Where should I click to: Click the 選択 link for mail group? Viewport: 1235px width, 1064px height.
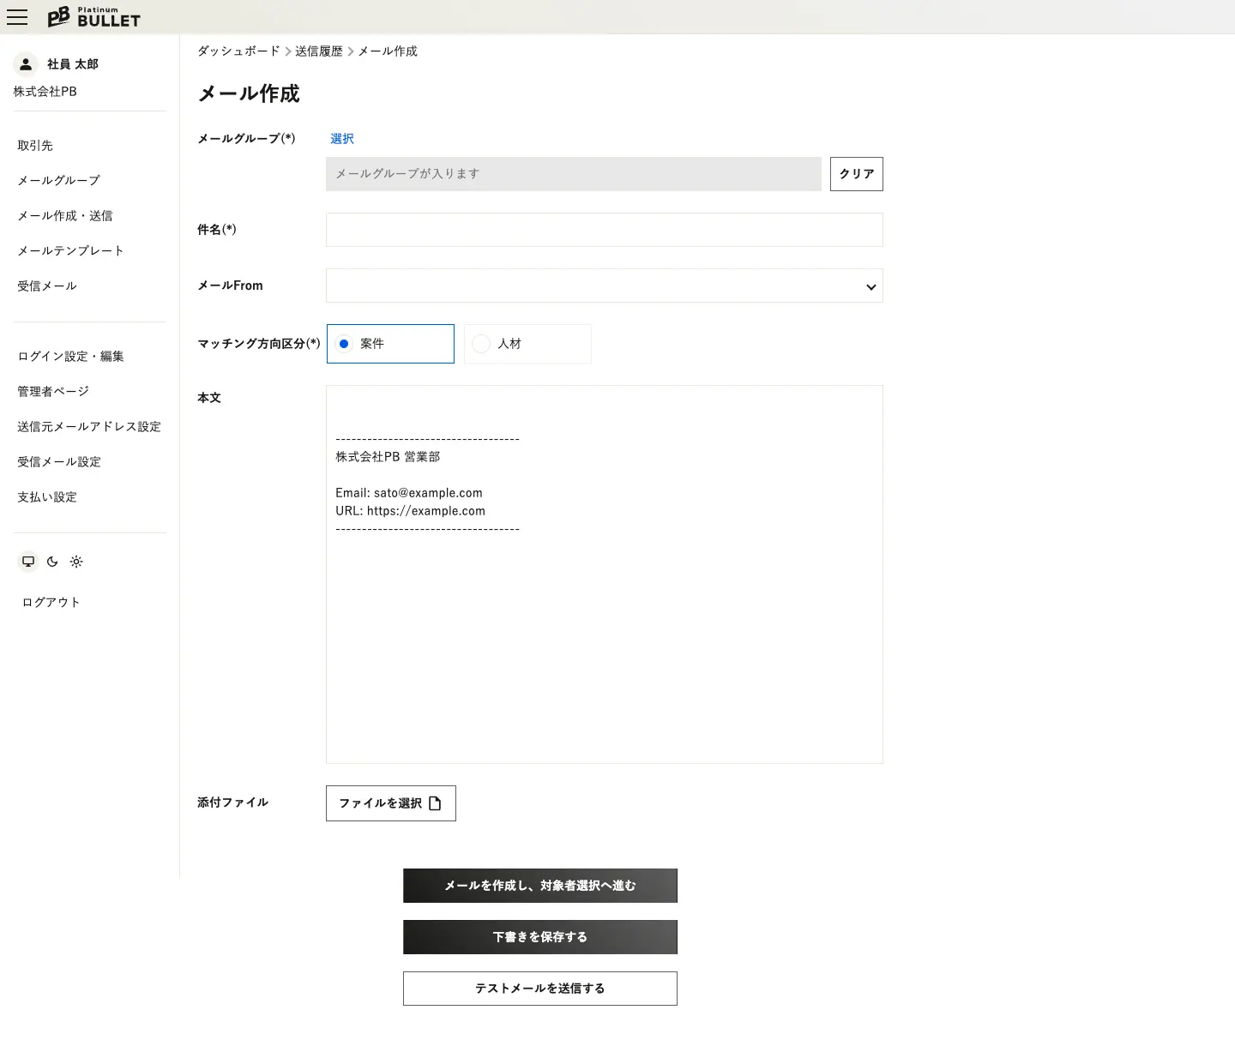click(341, 139)
